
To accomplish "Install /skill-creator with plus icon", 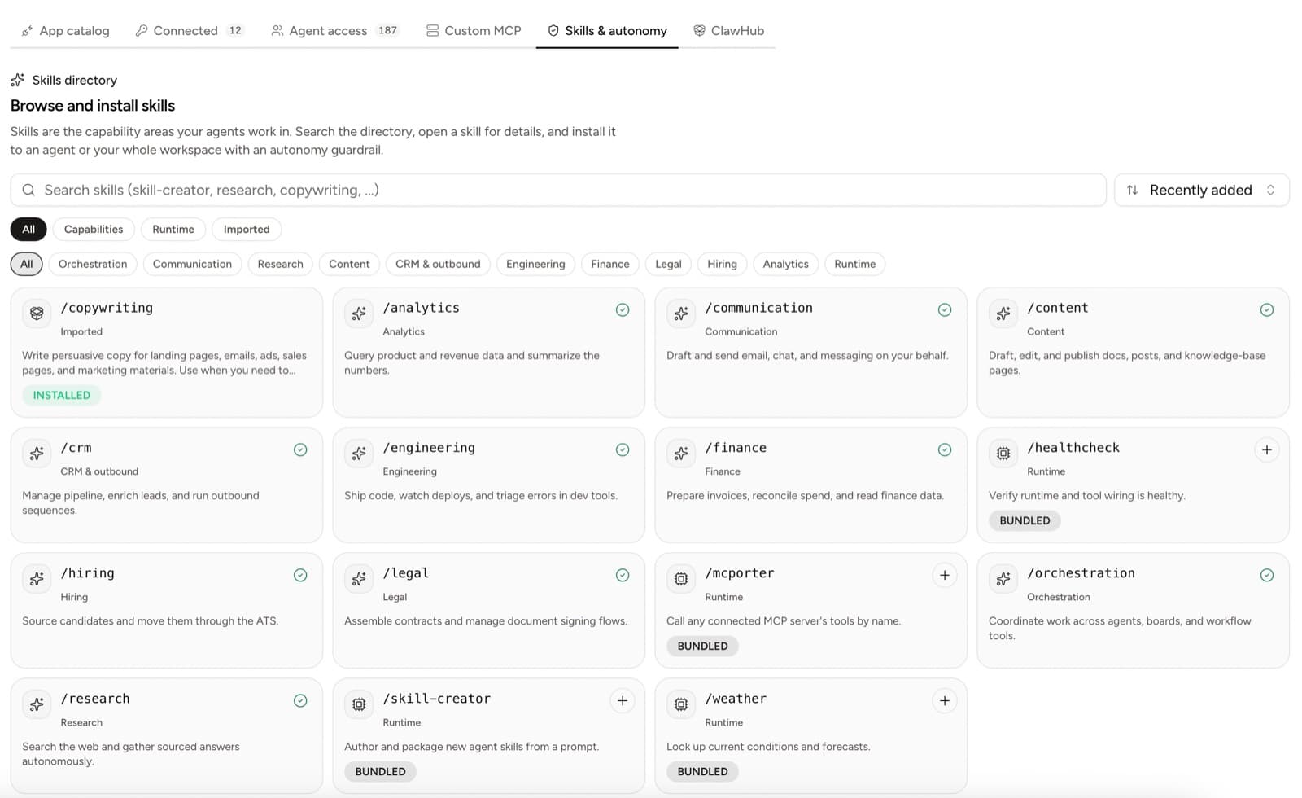I will (622, 700).
